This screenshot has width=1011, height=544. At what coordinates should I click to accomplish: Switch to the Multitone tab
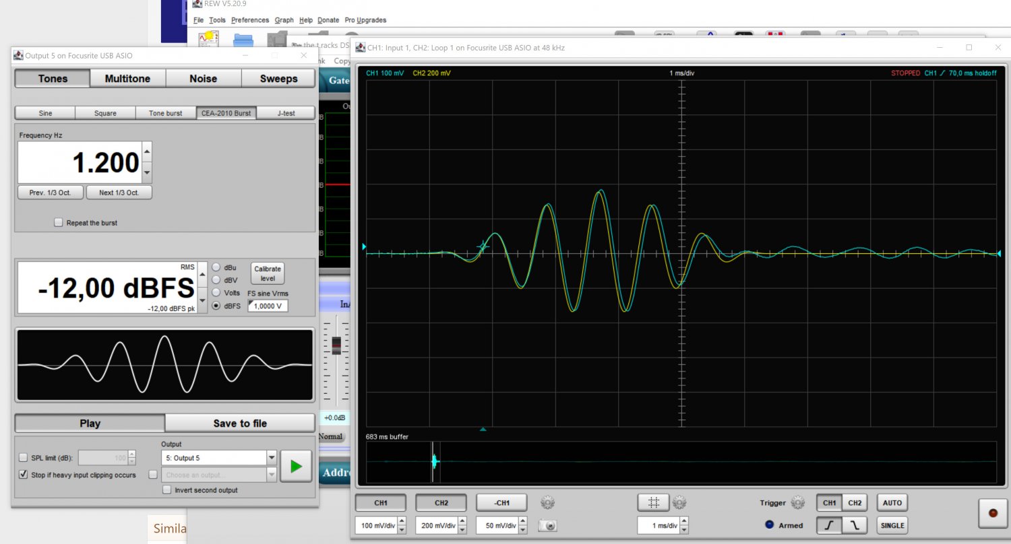[127, 79]
